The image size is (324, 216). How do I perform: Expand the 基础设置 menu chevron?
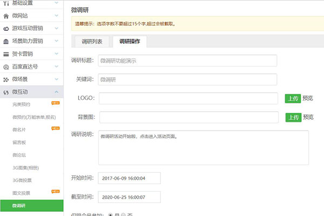point(56,3)
